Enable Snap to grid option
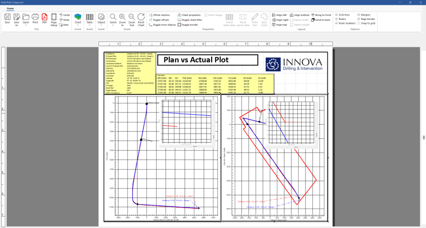Viewport: 426px width, 228px height. coord(358,23)
